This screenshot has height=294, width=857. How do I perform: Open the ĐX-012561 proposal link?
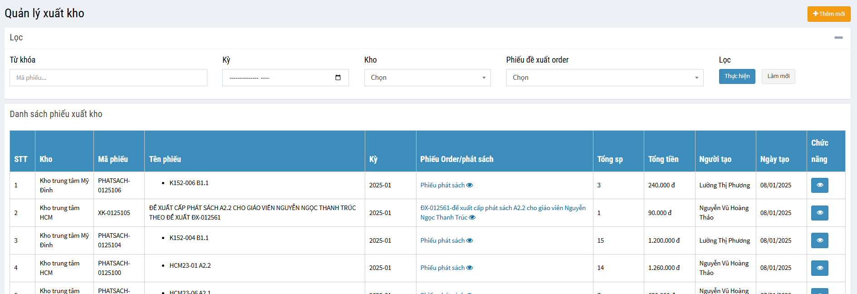(x=502, y=208)
